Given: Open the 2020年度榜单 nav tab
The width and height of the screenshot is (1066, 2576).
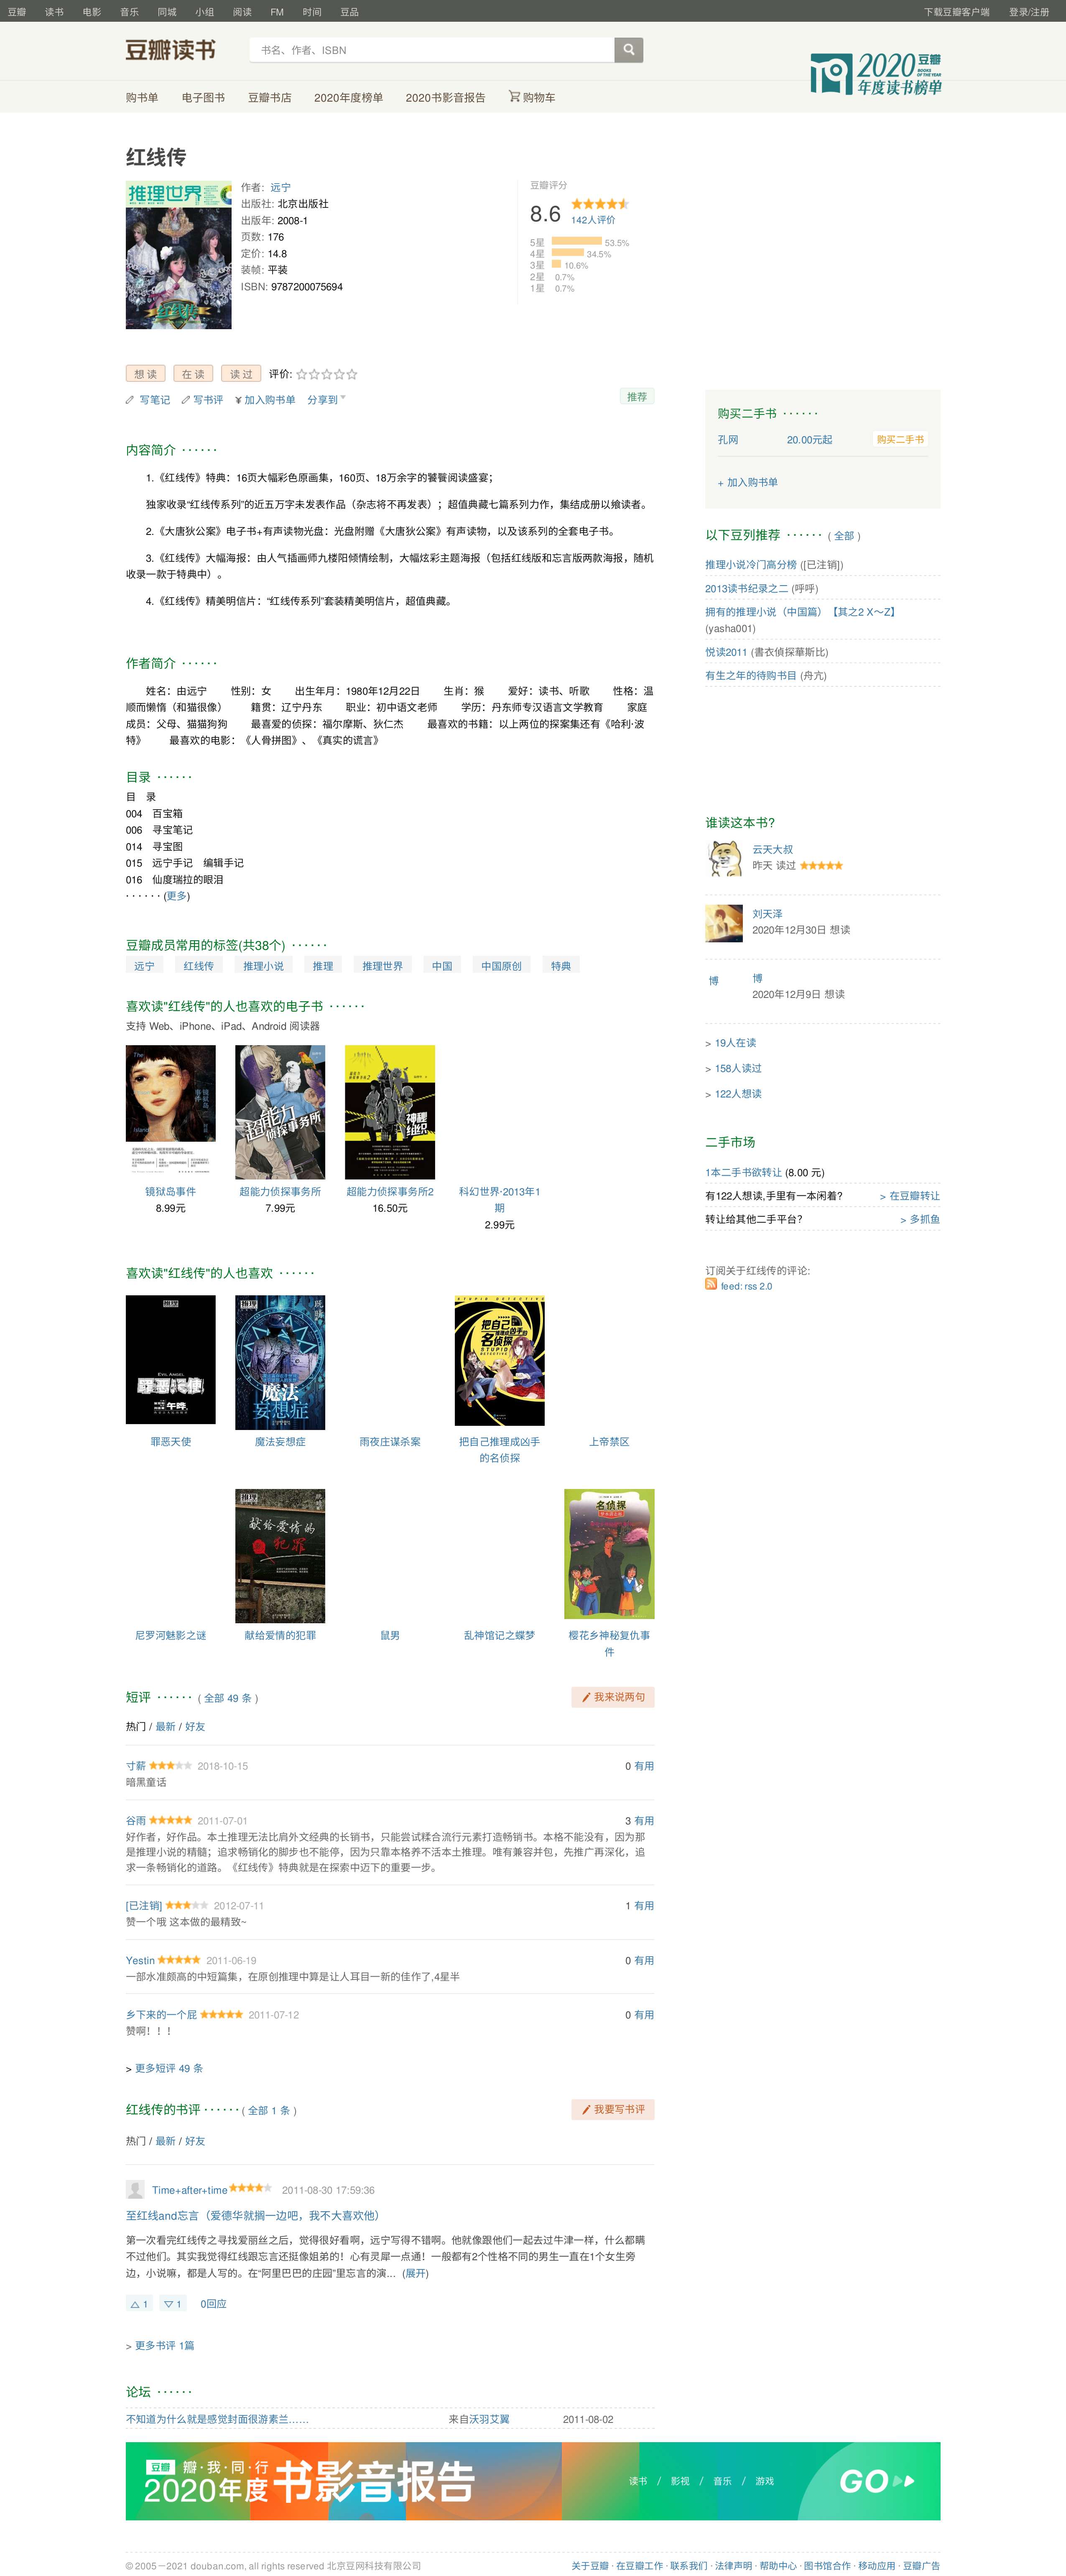Looking at the screenshot, I should (x=349, y=97).
